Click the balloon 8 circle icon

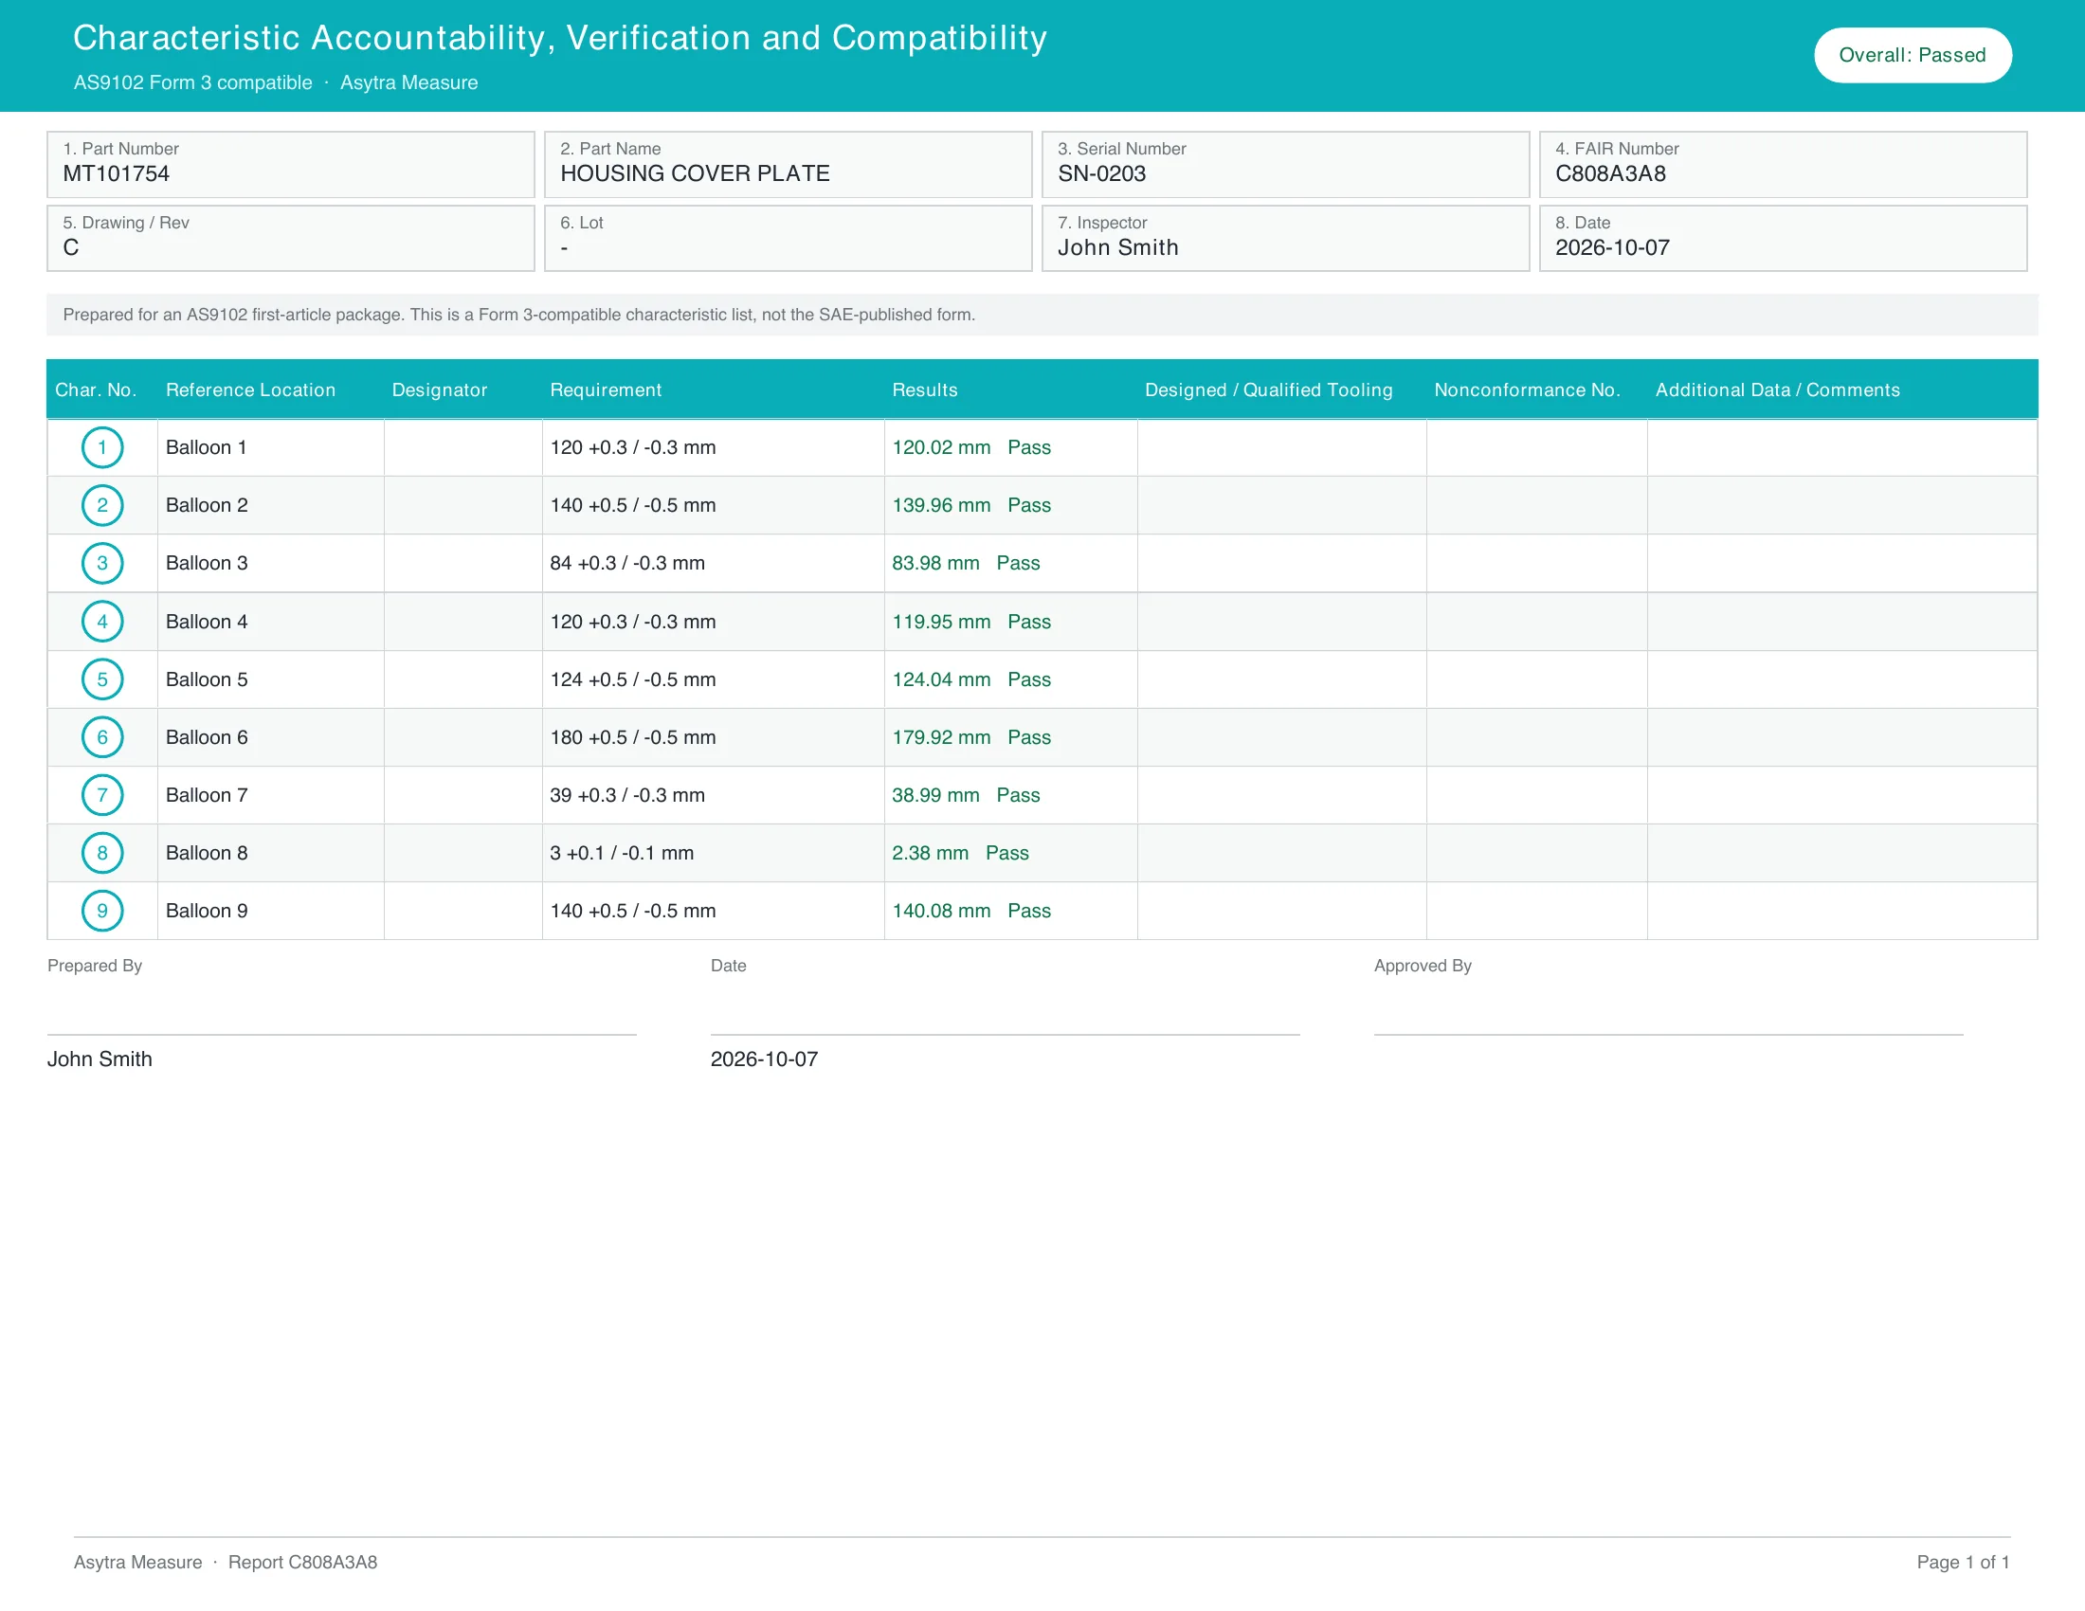click(102, 853)
